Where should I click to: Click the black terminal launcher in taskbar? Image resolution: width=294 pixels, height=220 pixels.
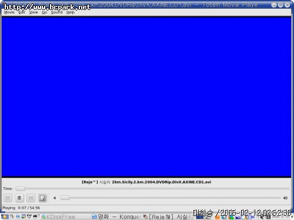coord(35,216)
